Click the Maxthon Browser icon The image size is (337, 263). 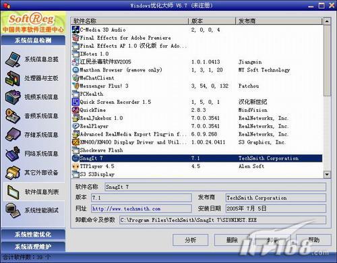tap(75, 70)
